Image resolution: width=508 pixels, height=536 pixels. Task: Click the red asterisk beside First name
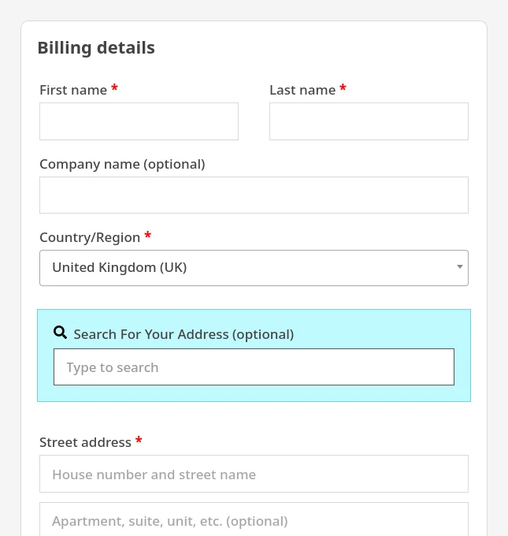[115, 88]
